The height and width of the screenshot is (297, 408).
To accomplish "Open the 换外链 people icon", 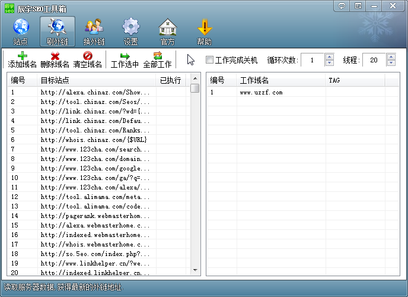I will click(94, 32).
